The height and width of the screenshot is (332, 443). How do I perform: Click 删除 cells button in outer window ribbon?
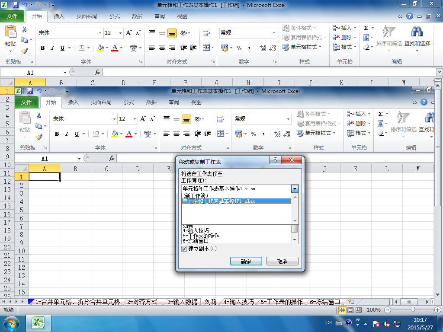pyautogui.click(x=344, y=37)
